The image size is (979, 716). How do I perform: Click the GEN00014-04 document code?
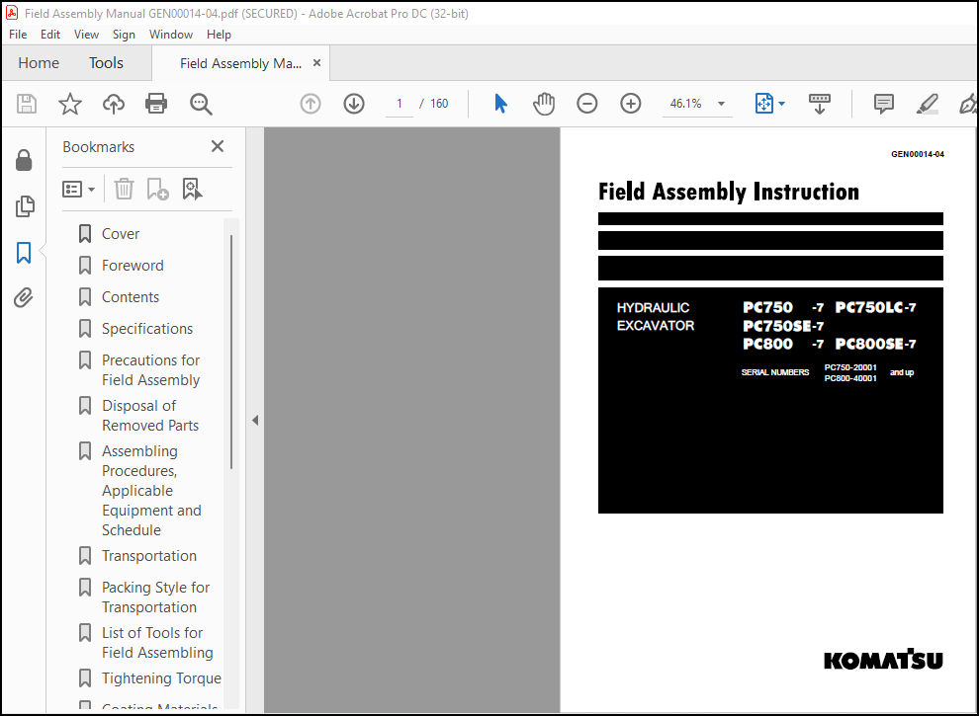point(917,155)
